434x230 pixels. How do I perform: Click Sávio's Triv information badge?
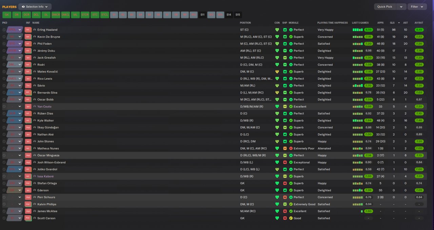point(28,86)
